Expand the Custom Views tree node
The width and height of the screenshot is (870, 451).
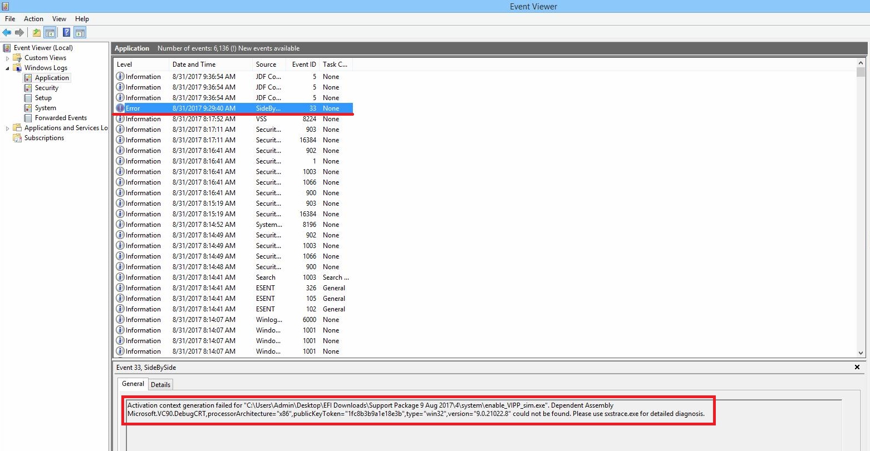pyautogui.click(x=8, y=58)
